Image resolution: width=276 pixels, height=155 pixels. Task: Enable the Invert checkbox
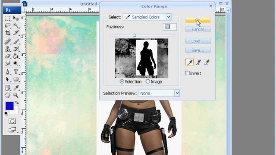(x=187, y=73)
